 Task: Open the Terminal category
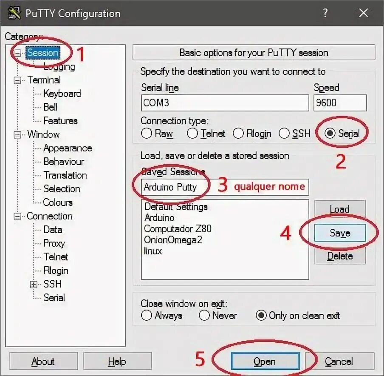tap(44, 80)
